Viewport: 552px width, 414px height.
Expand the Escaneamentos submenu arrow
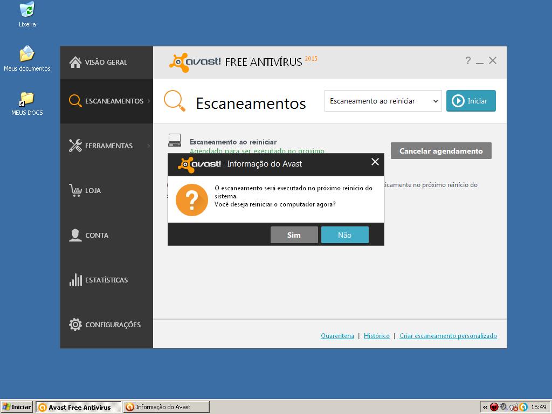(149, 101)
